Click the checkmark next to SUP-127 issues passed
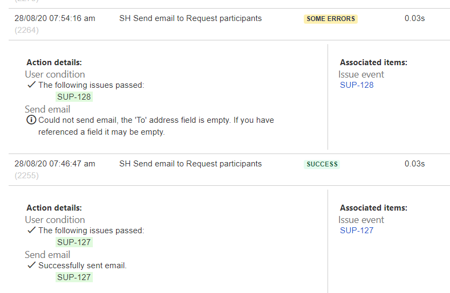The width and height of the screenshot is (450, 293). 31,230
